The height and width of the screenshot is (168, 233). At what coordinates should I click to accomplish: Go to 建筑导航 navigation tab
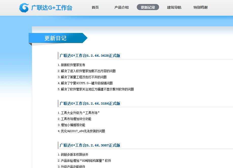(x=174, y=7)
